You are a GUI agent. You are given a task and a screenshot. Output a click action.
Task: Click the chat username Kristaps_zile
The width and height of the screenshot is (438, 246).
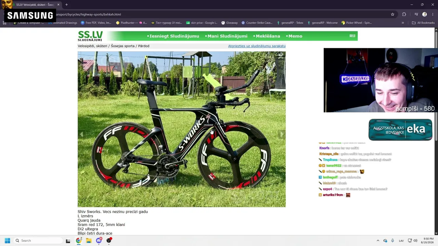click(329, 154)
